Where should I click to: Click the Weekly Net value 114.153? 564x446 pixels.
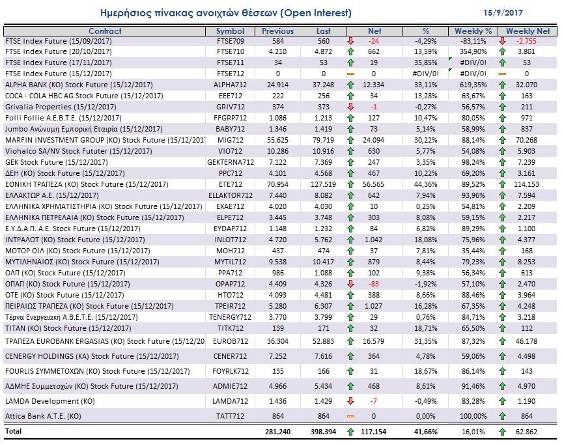coord(527,184)
